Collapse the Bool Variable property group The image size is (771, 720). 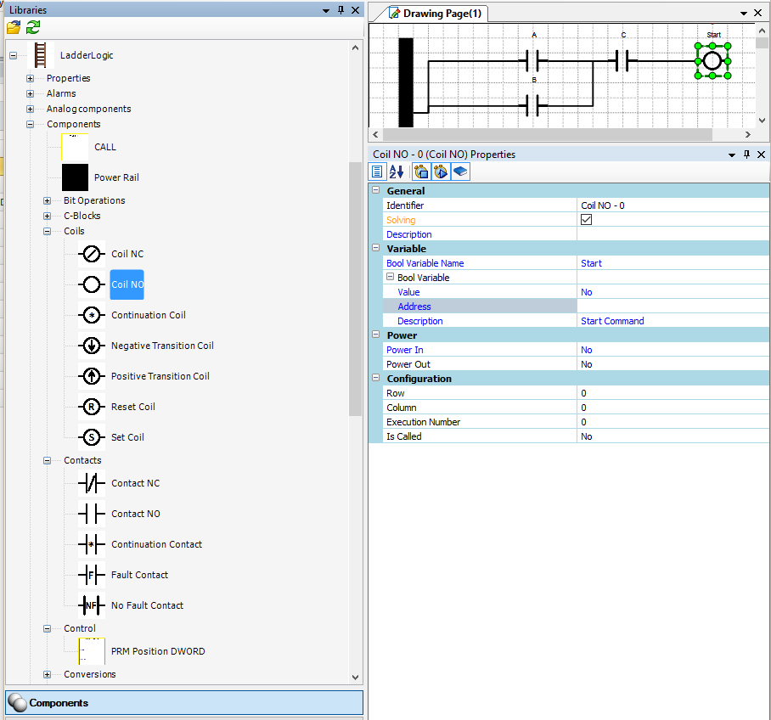(391, 278)
